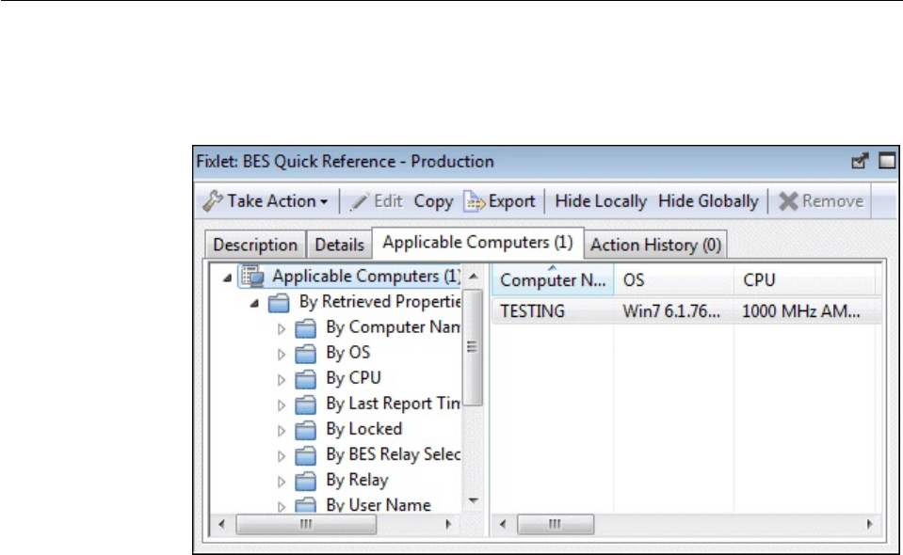The width and height of the screenshot is (903, 555).
Task: Click the By Last Report Time folder icon
Action: pos(306,404)
